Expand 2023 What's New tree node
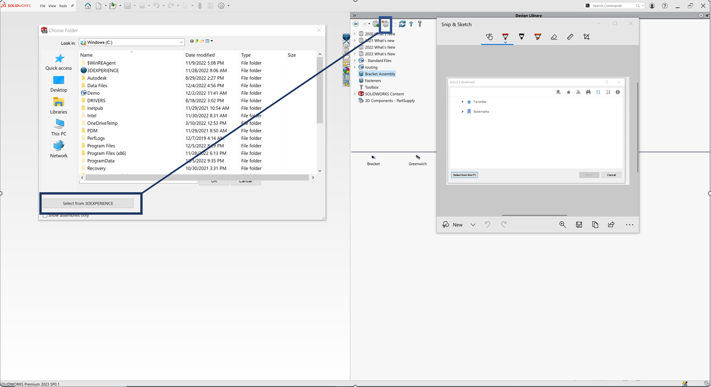The width and height of the screenshot is (711, 387). 355,54
